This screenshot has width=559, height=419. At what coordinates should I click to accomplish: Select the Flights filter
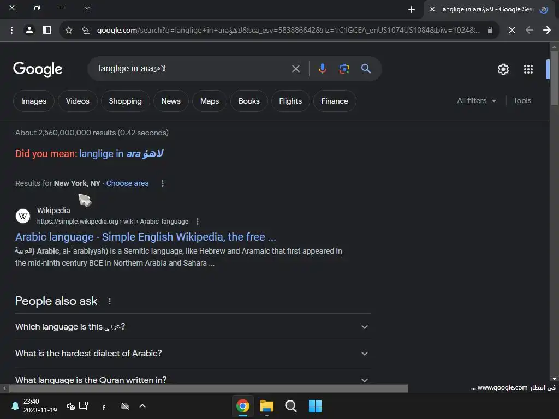pos(290,101)
